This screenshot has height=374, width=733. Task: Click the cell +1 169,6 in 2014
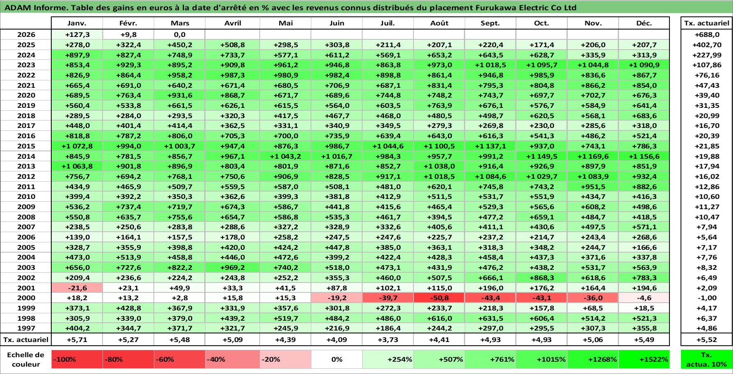(x=593, y=156)
